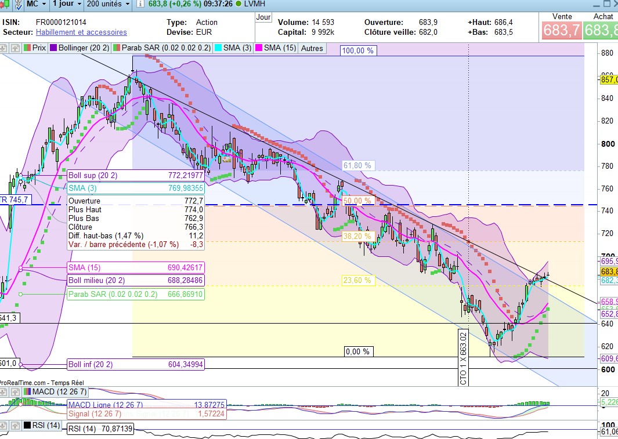Click the green Achat price button
This screenshot has height=439, width=618.
click(x=601, y=30)
